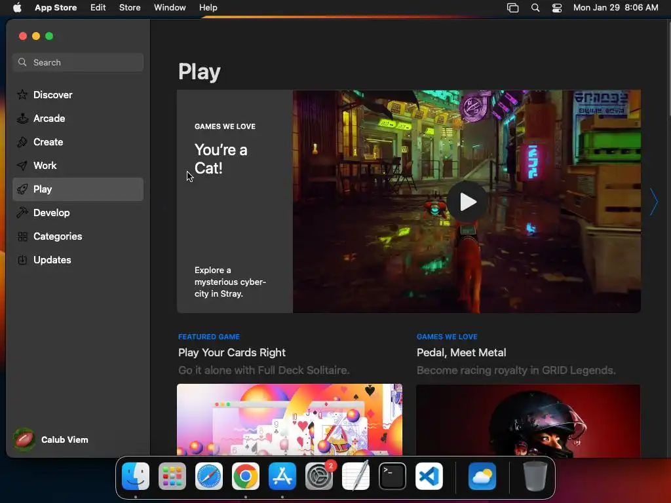
Task: Open the Edit menu
Action: click(x=98, y=8)
